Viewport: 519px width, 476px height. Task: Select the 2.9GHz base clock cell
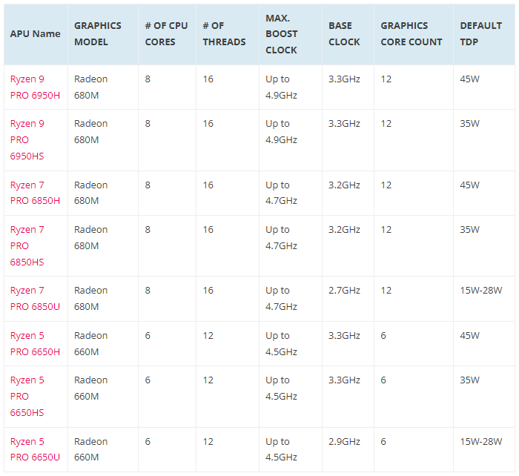coord(344,442)
